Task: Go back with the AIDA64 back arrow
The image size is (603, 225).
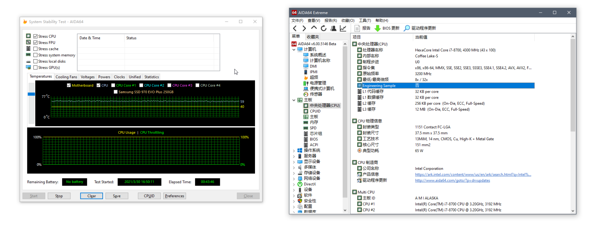Action: [295, 28]
